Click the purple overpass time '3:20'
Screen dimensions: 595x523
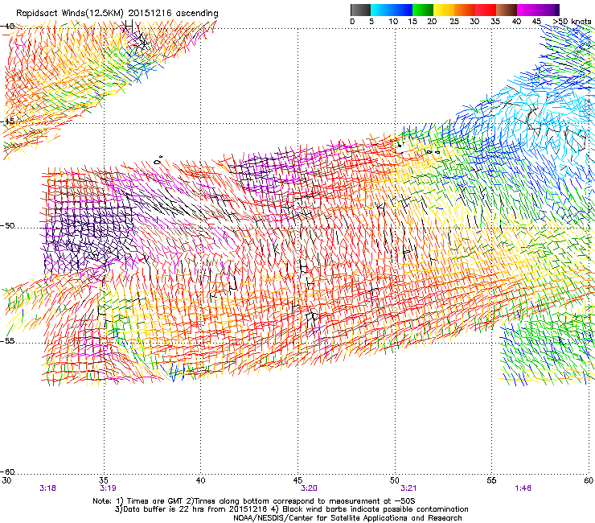(x=309, y=488)
